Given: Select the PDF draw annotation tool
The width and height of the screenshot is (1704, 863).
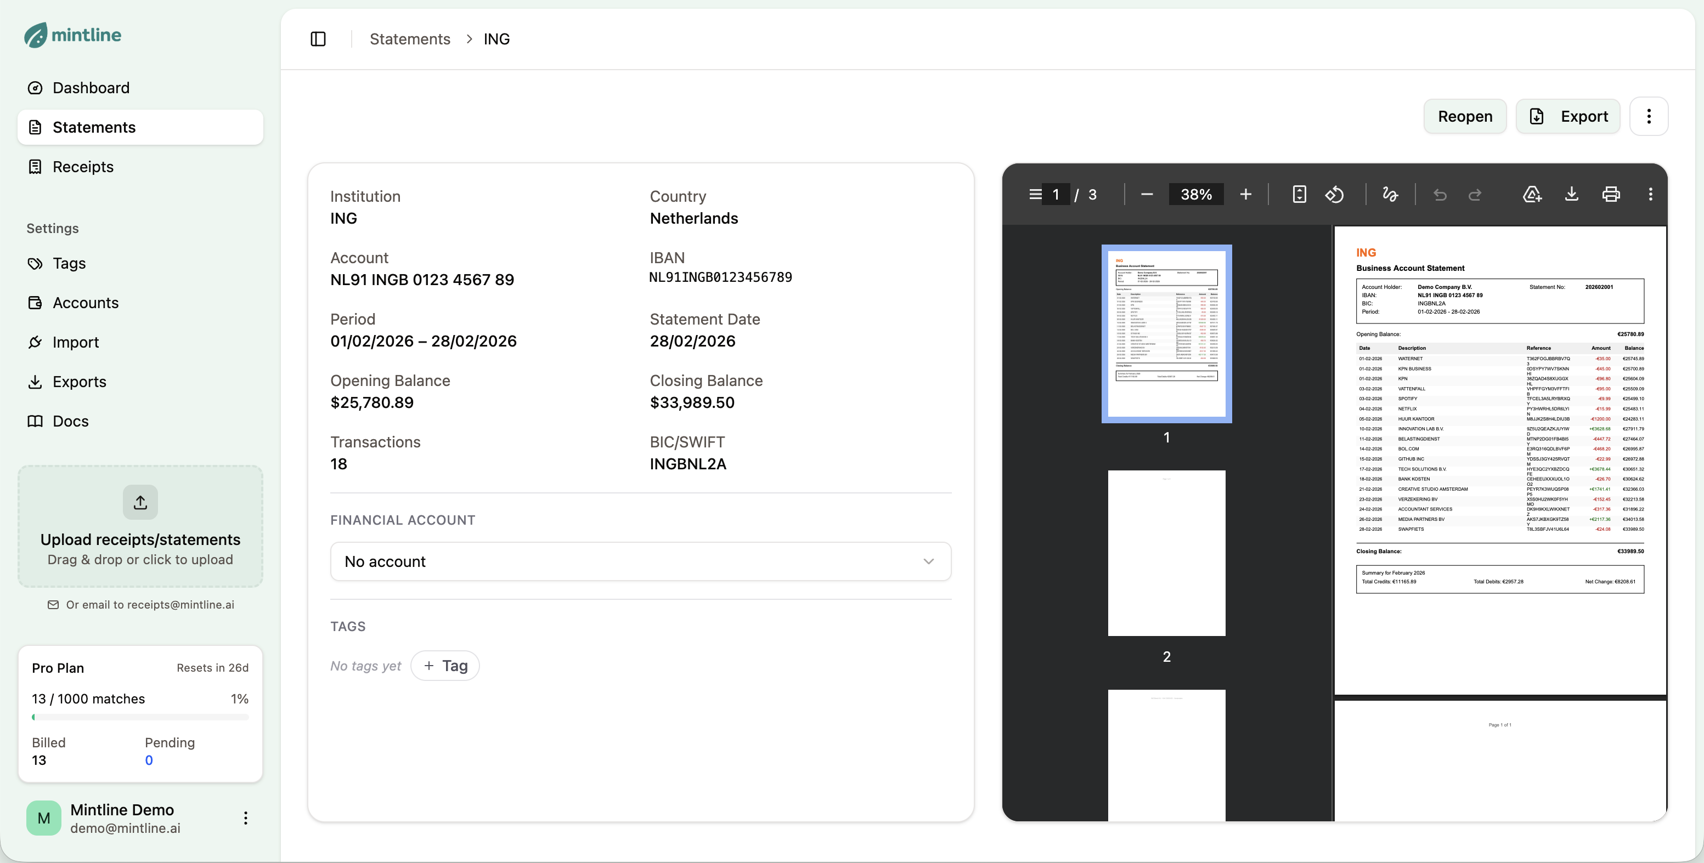Looking at the screenshot, I should click(1390, 195).
